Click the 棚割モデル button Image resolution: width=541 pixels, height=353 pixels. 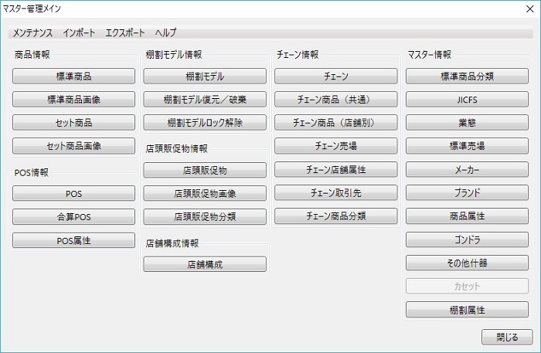pos(205,76)
